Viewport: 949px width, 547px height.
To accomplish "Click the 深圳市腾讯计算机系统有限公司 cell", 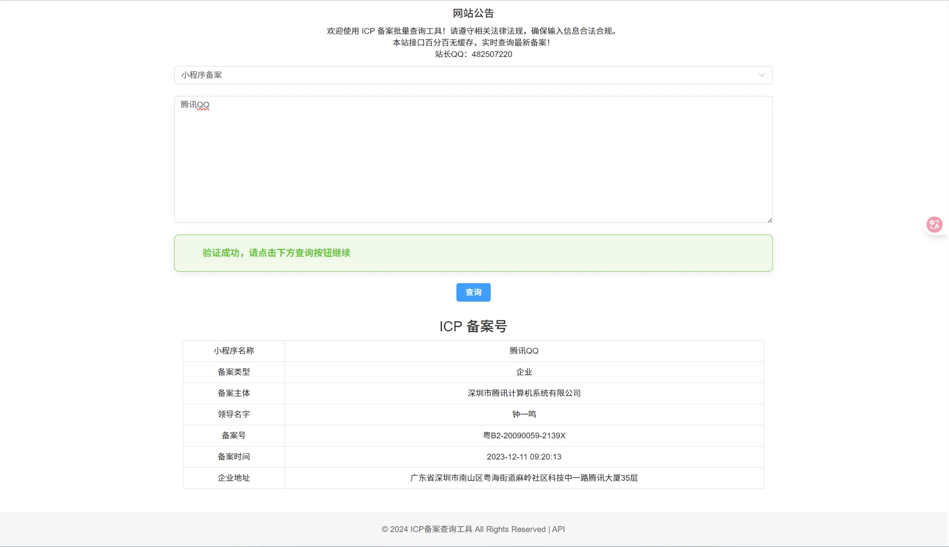I will click(x=524, y=393).
